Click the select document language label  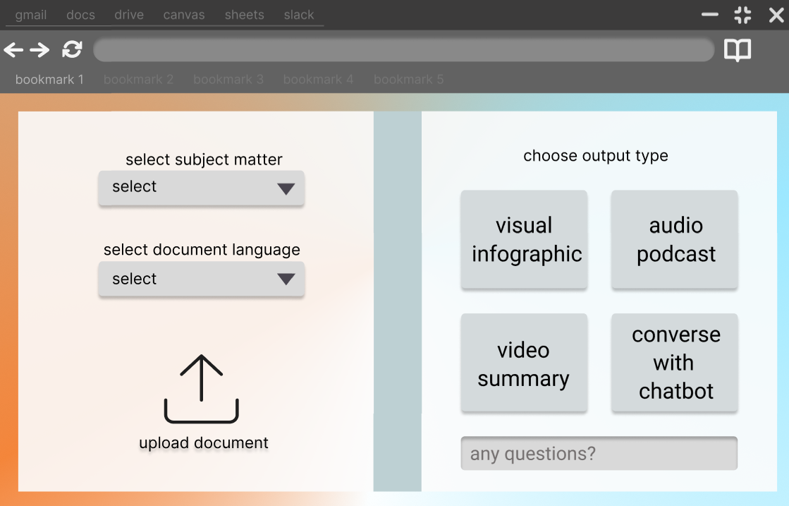tap(201, 251)
